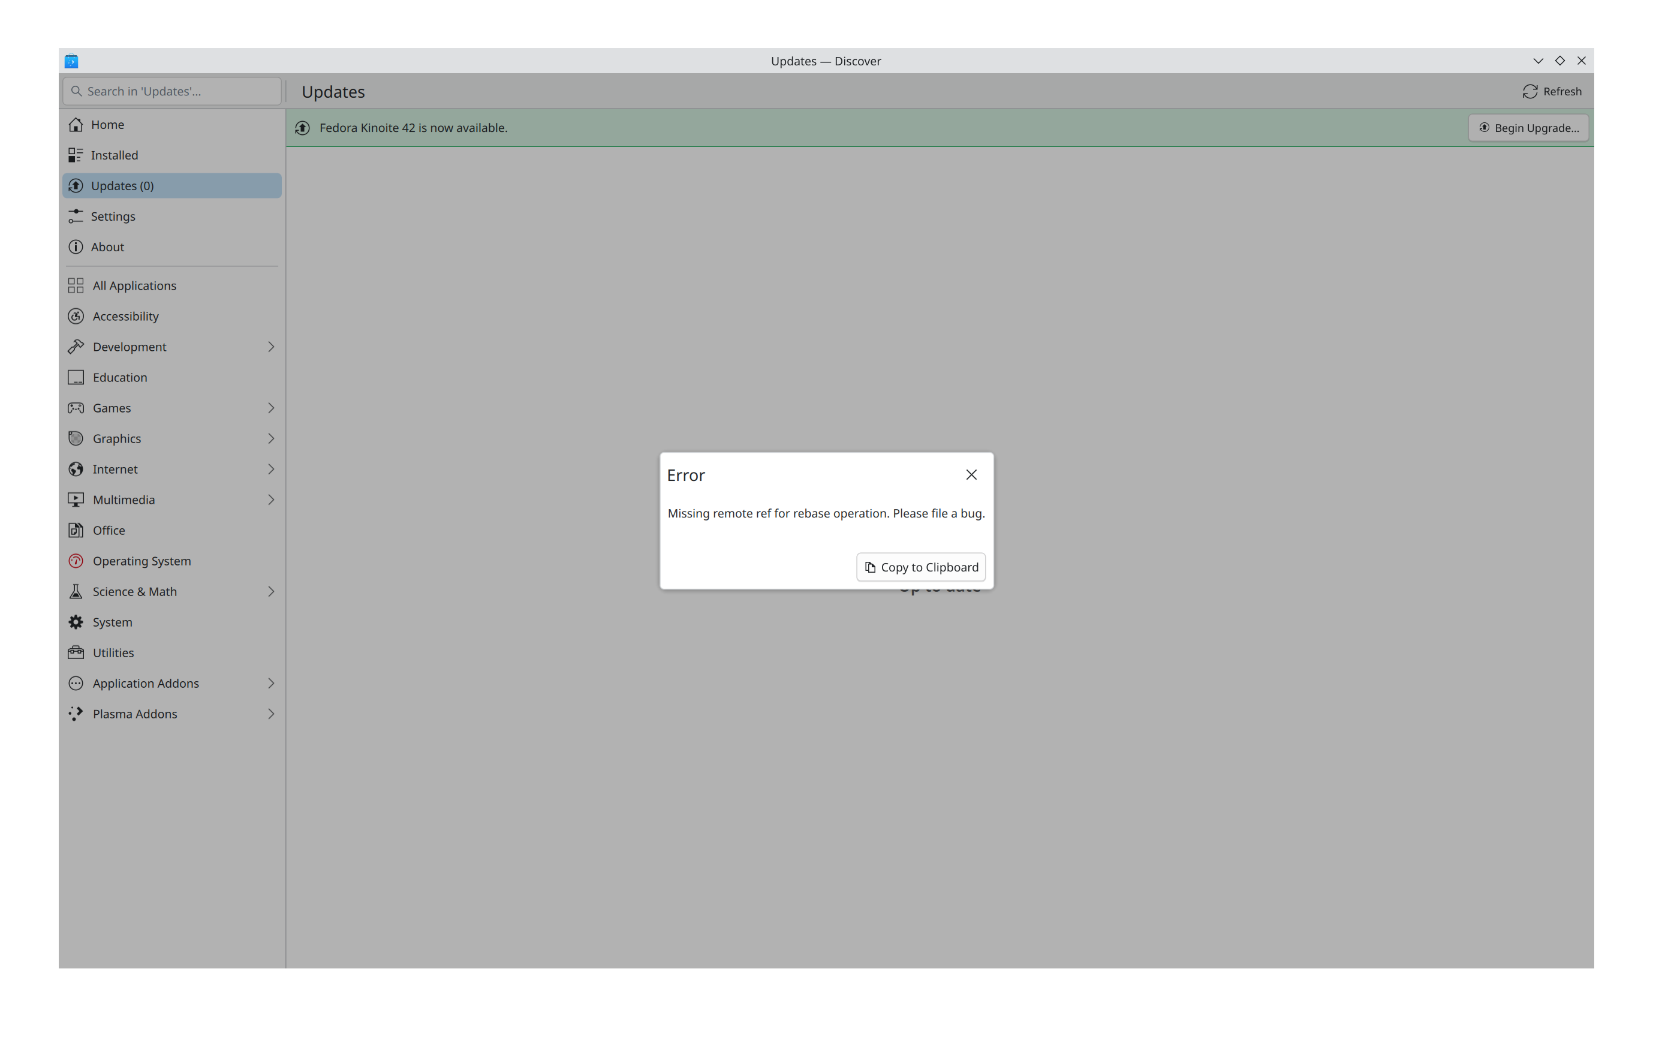1653x1038 pixels.
Task: Expand the Multimedia category chevron
Action: [271, 500]
